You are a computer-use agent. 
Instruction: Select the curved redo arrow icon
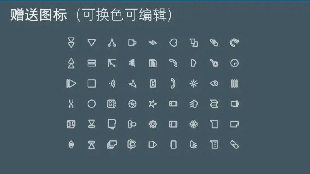pos(234,43)
